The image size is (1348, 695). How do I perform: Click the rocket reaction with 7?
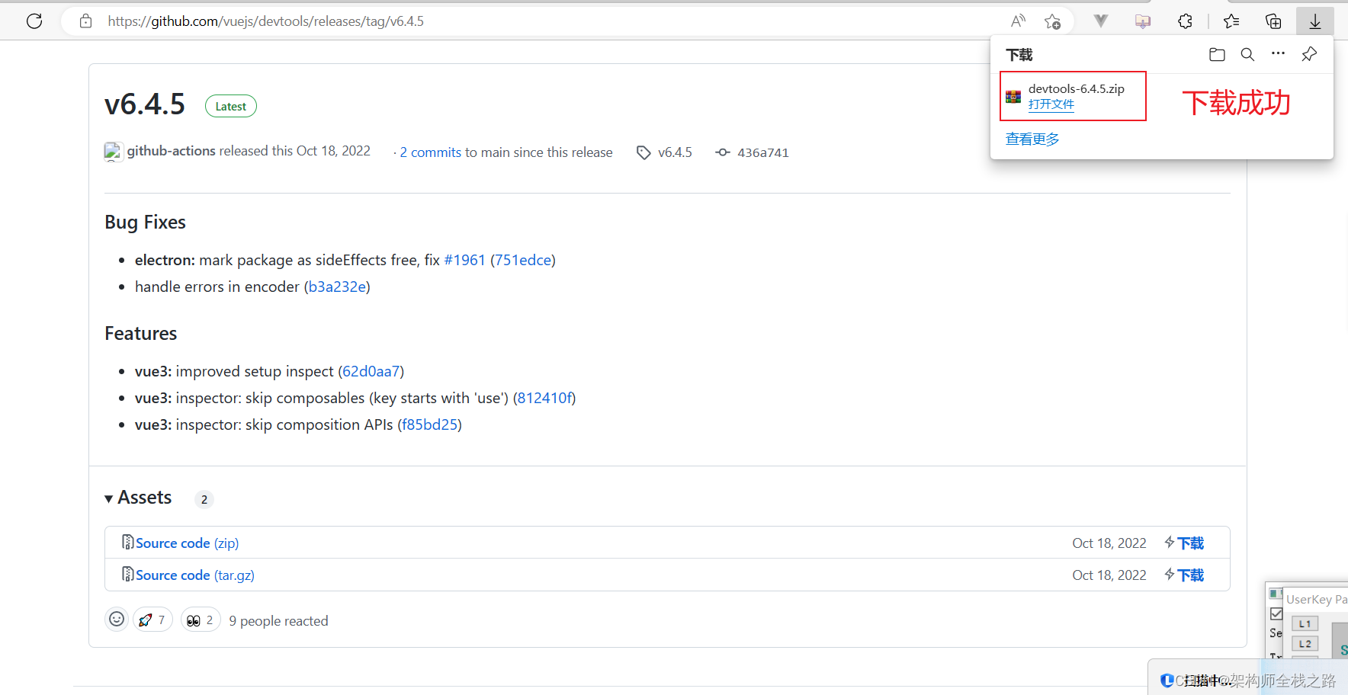point(152,620)
